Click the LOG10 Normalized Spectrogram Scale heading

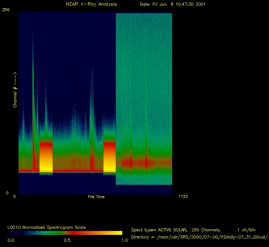click(x=47, y=227)
